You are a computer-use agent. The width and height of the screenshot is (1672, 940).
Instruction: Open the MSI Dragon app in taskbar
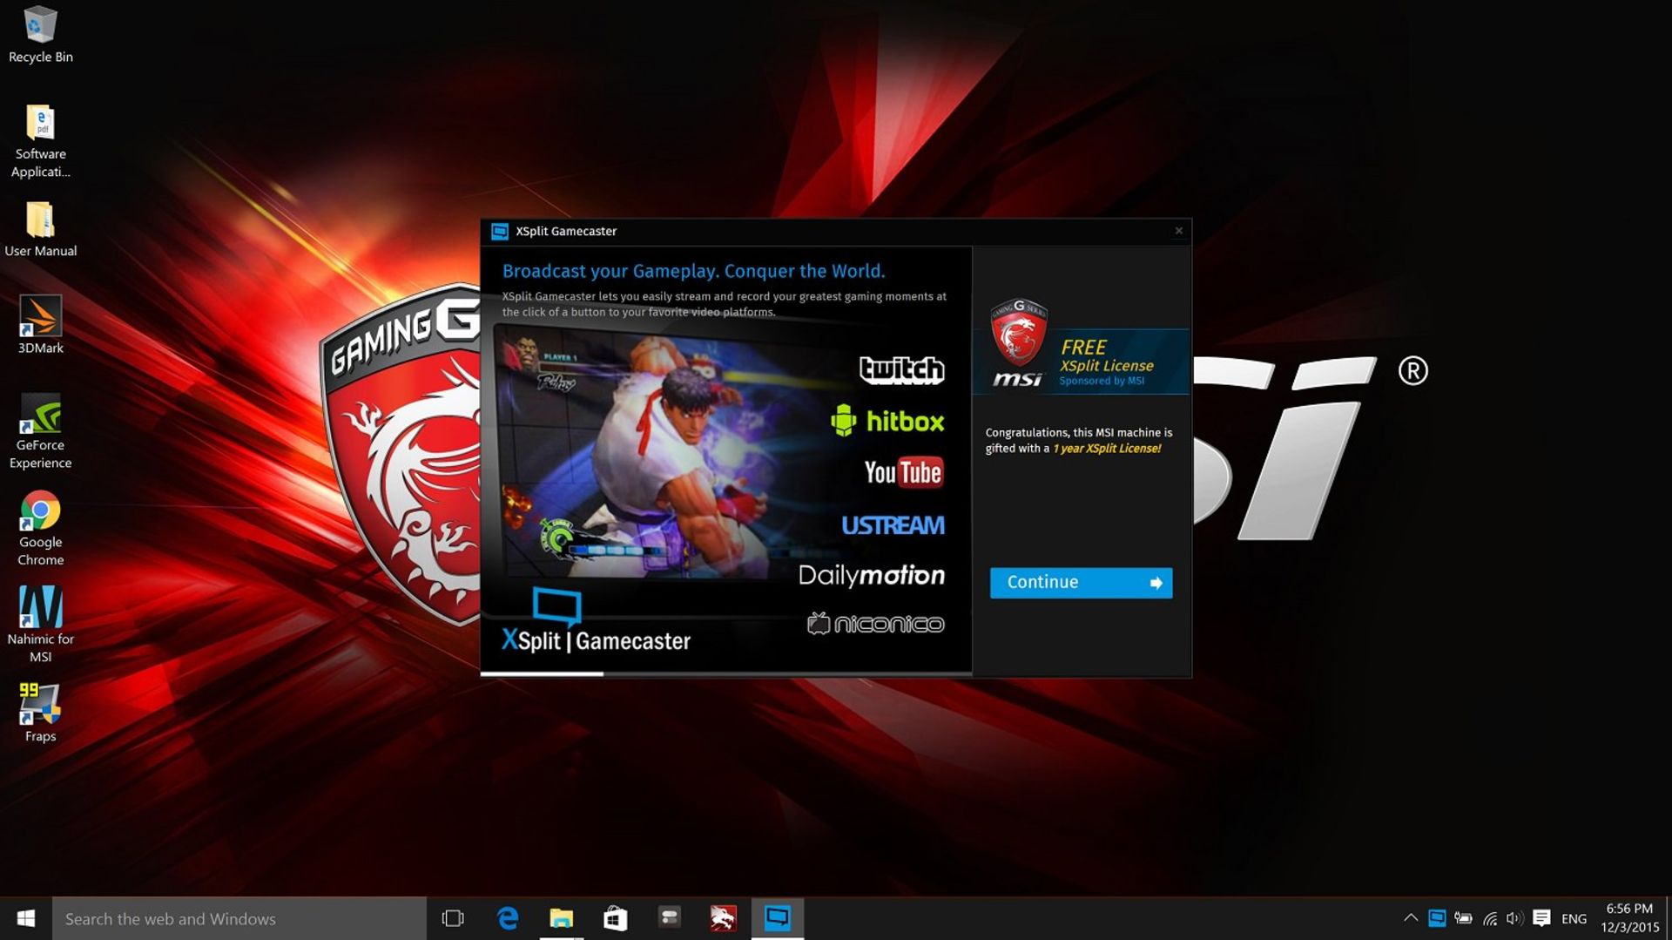click(723, 918)
